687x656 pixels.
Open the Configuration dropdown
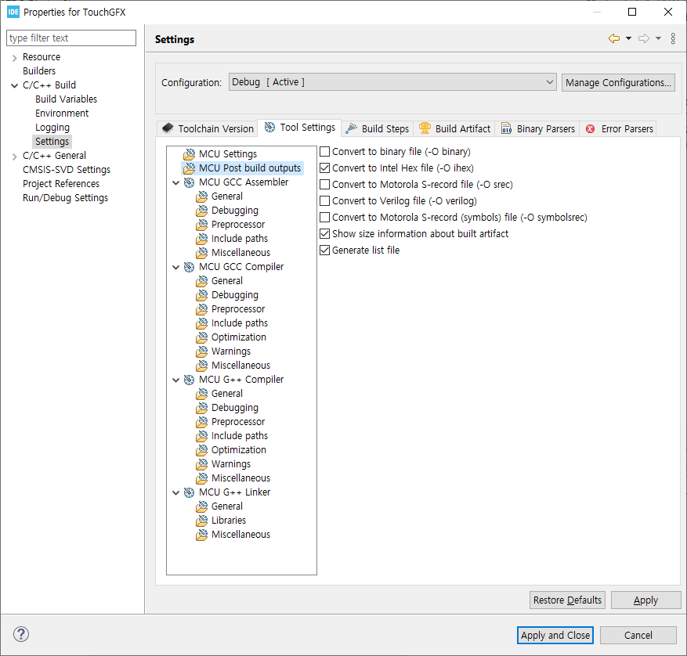pos(392,82)
